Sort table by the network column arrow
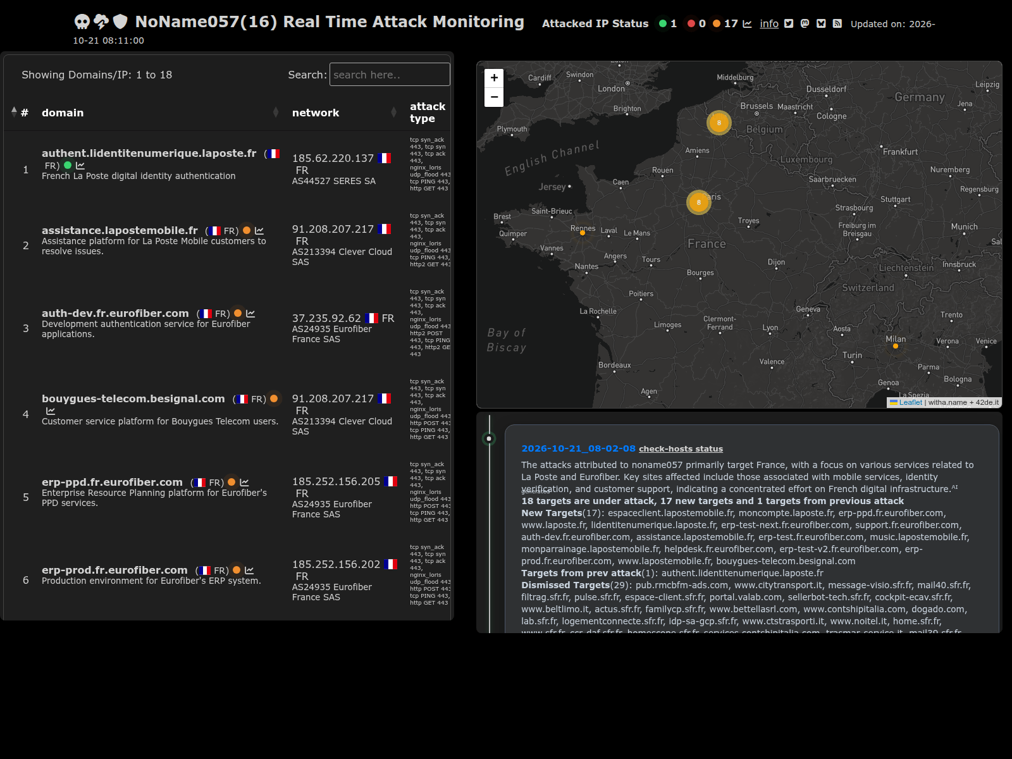Image resolution: width=1012 pixels, height=759 pixels. pos(394,113)
